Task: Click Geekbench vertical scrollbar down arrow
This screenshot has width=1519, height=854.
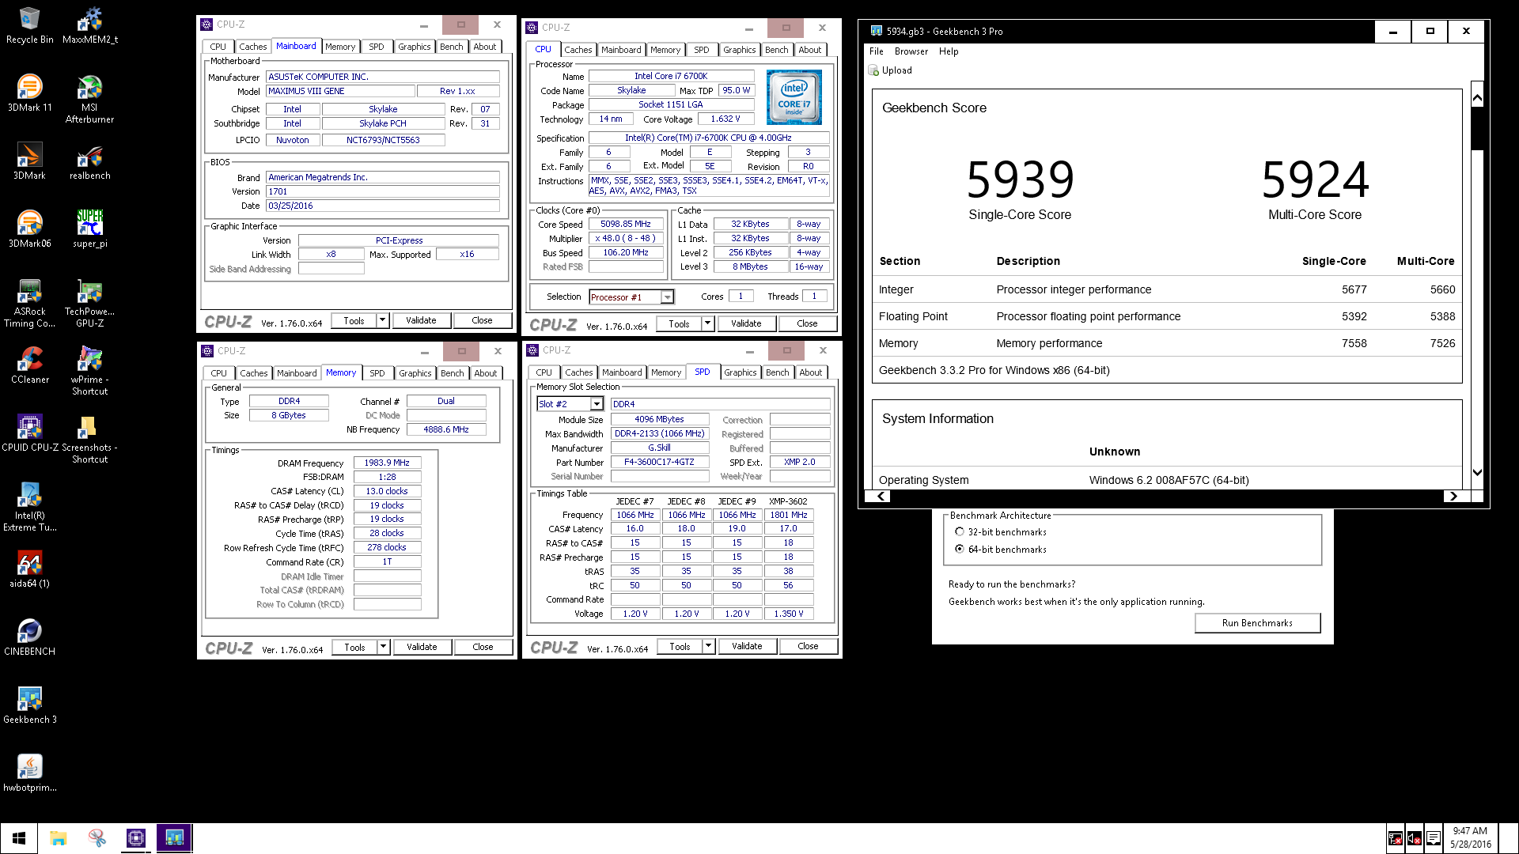Action: tap(1476, 472)
